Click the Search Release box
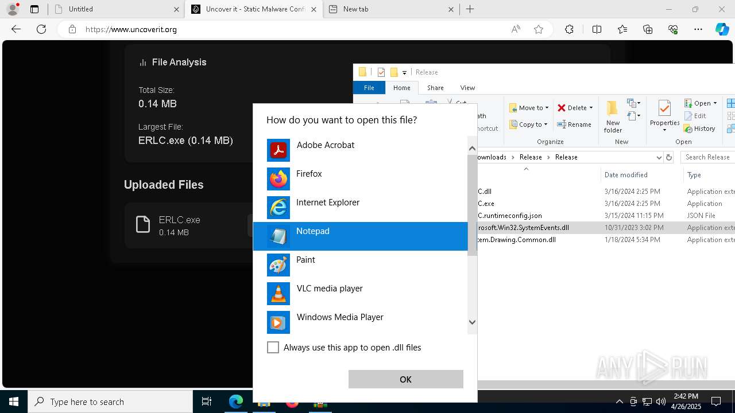The image size is (735, 413). click(x=708, y=157)
